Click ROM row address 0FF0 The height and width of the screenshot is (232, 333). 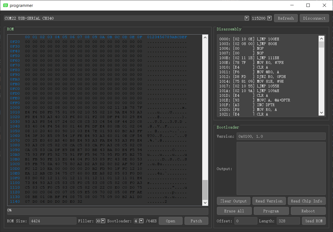coord(15,103)
